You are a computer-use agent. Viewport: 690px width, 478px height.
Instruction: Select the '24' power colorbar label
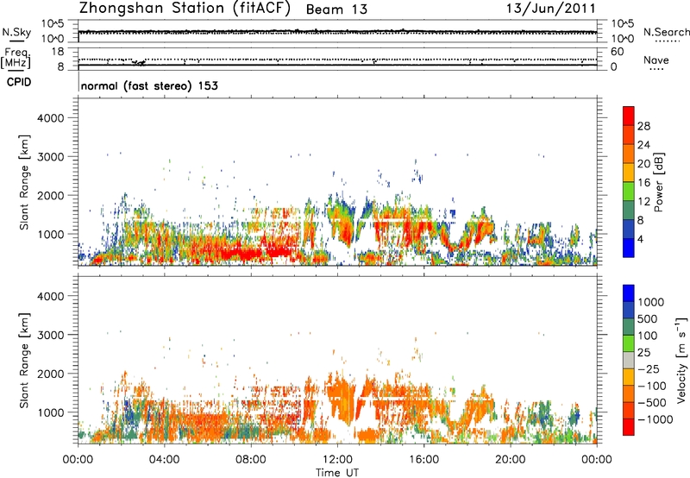click(x=643, y=145)
